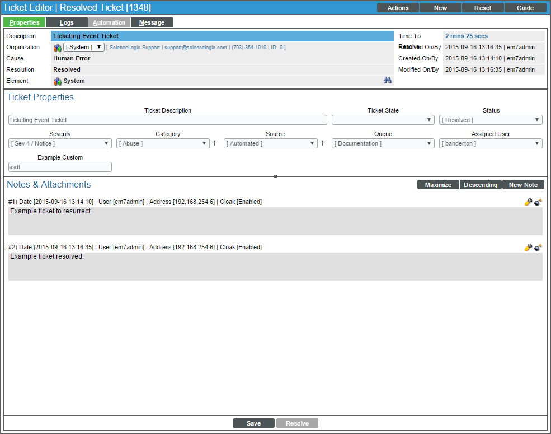Switch to the Logs tab
The height and width of the screenshot is (434, 551).
coord(67,22)
